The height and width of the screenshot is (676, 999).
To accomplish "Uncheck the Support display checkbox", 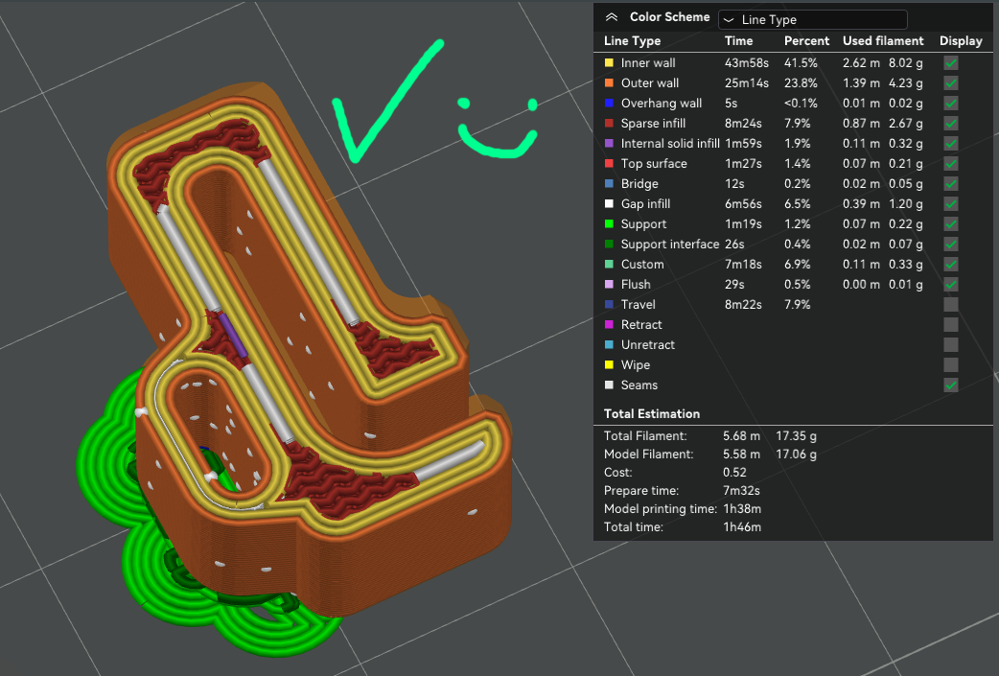I will (x=950, y=224).
